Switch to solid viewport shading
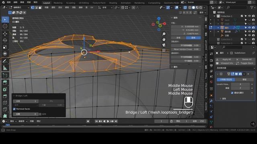 point(194,8)
